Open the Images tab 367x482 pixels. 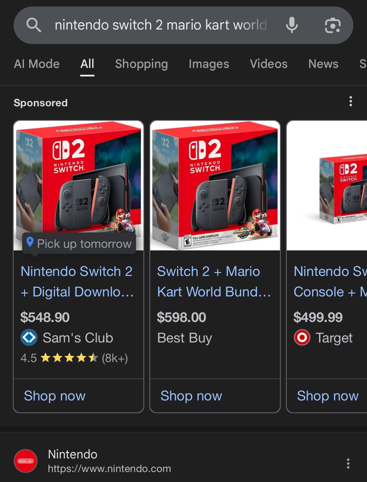209,64
